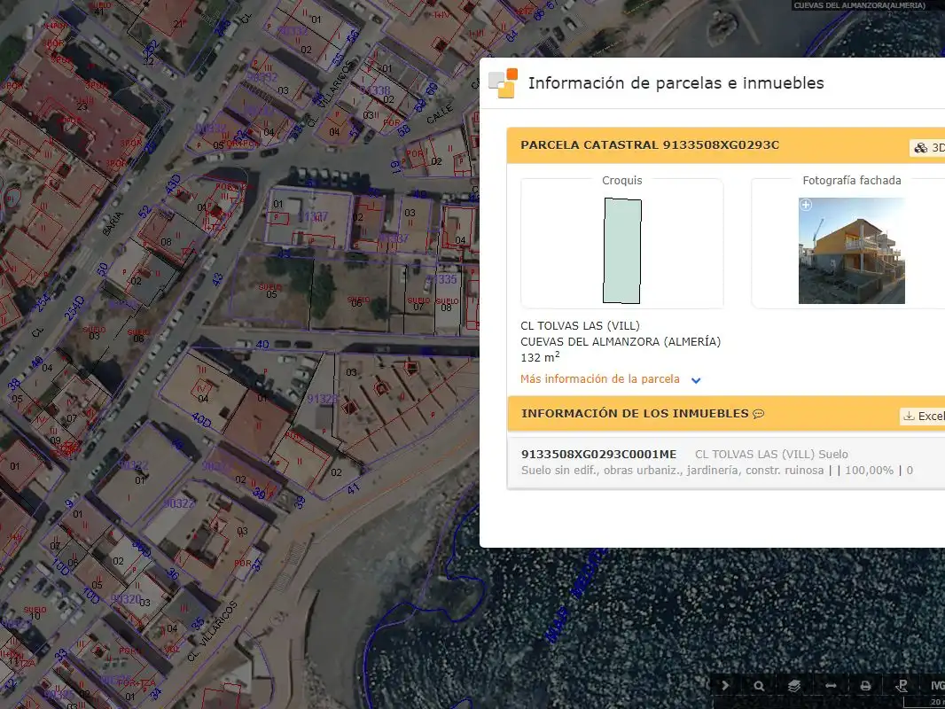Click the 'Información de parcelas e inmuebles' title
Screen dimensions: 945x709
click(676, 83)
